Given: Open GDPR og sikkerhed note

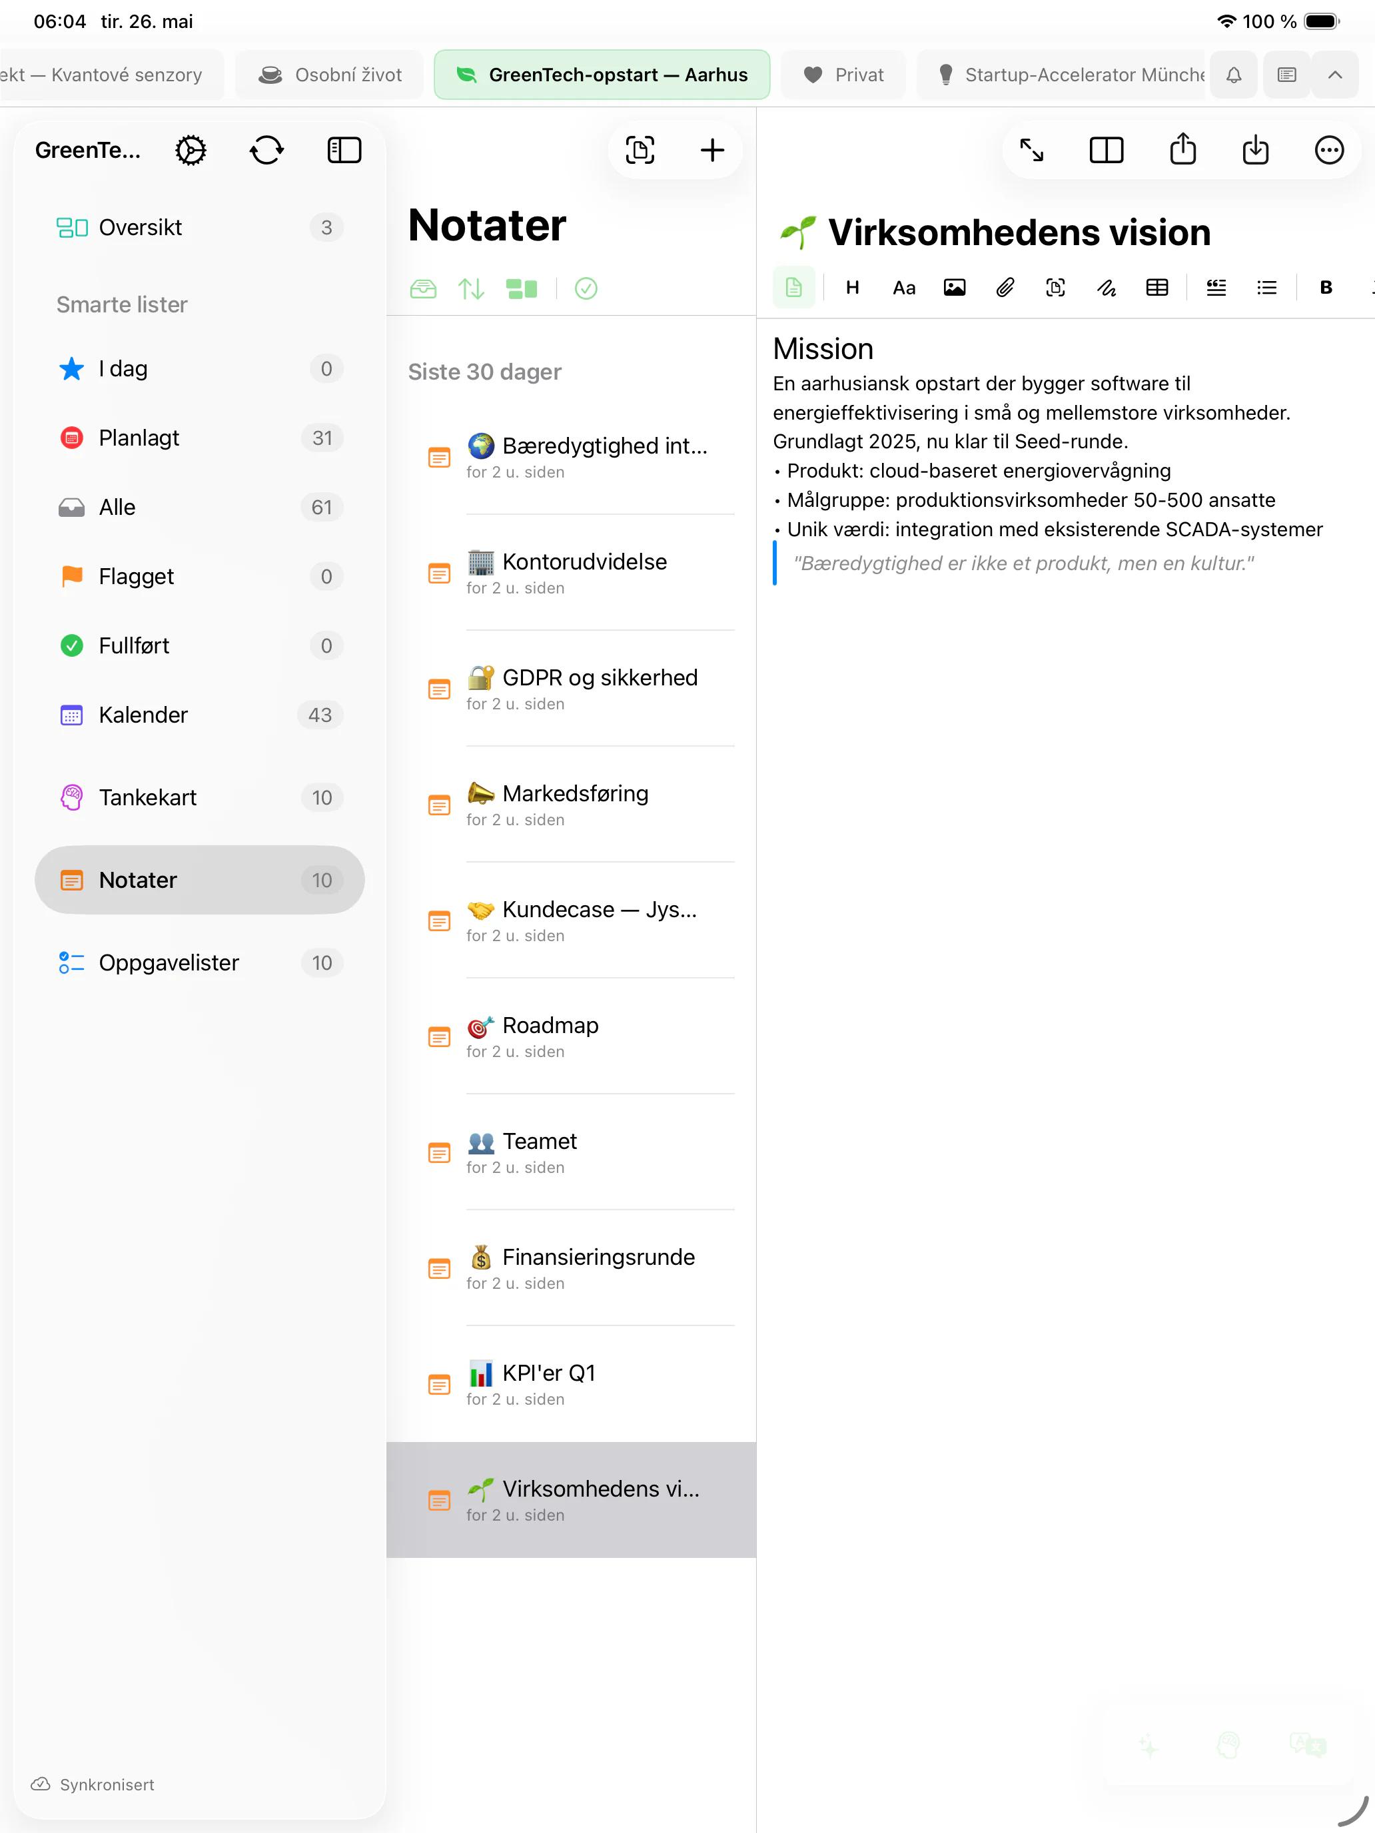Looking at the screenshot, I should point(571,689).
